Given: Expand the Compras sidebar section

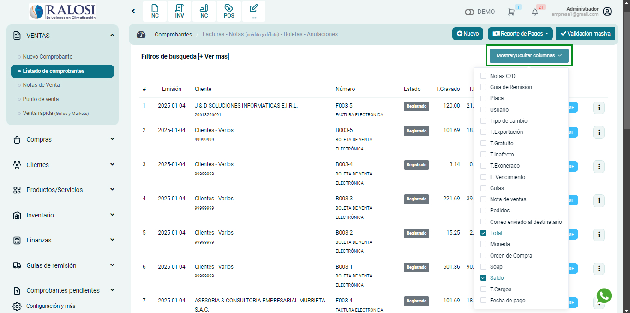Looking at the screenshot, I should tap(62, 139).
